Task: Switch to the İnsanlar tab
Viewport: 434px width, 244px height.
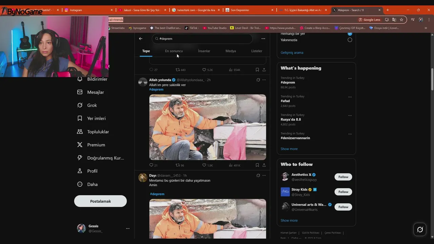Action: [x=204, y=51]
